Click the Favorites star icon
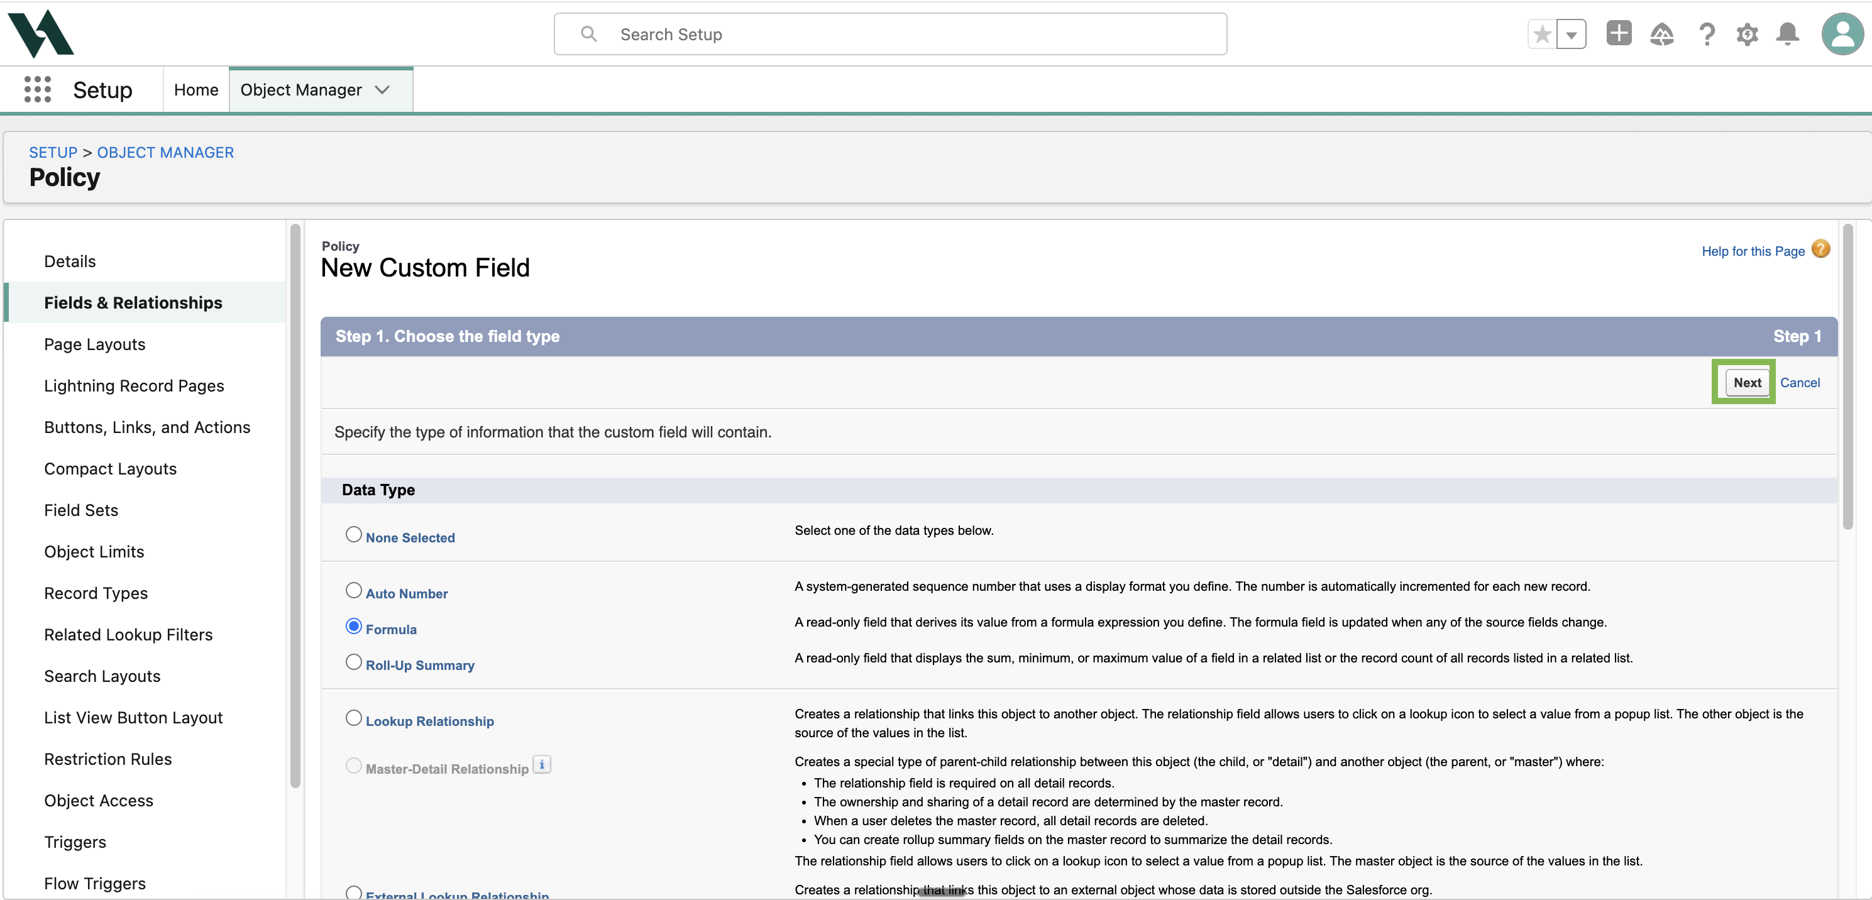The width and height of the screenshot is (1872, 900). (1542, 34)
